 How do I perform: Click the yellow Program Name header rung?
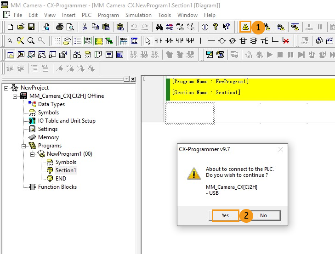pos(250,90)
